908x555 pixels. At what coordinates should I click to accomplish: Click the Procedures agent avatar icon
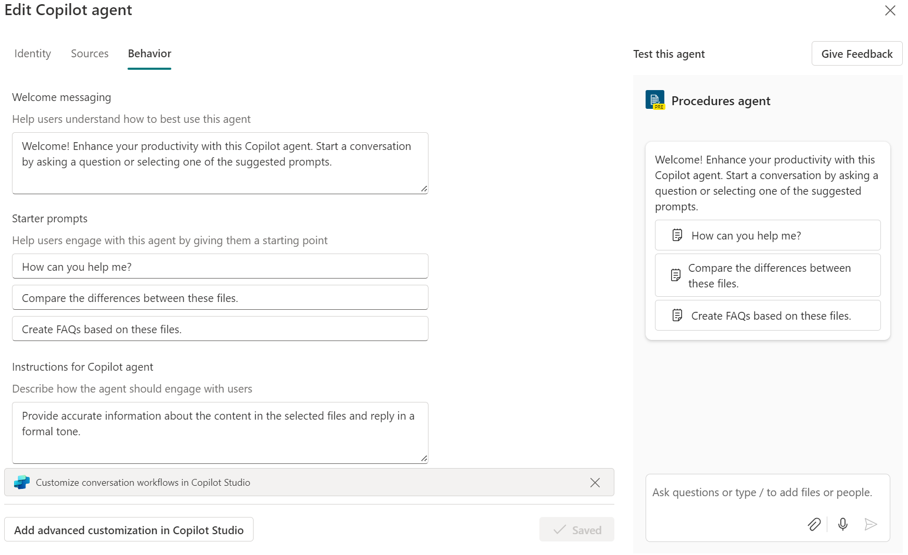655,100
